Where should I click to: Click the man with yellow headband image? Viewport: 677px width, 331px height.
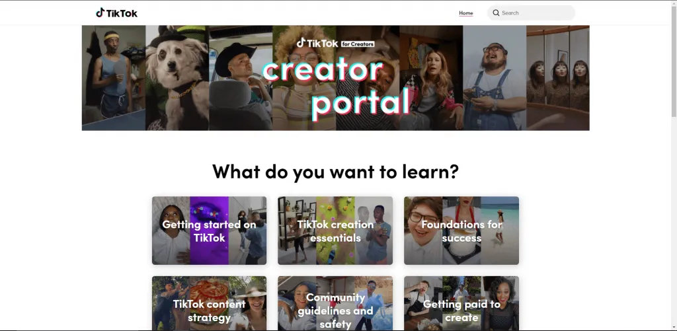[x=114, y=78]
